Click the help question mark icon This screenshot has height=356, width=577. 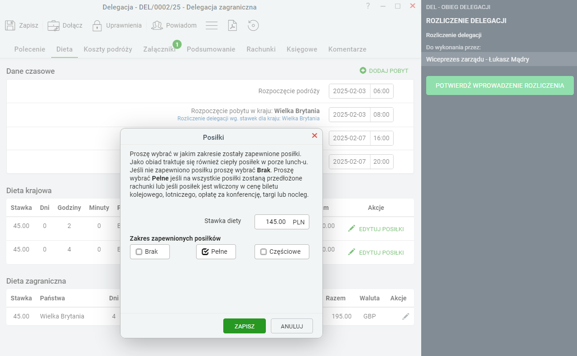tap(368, 6)
